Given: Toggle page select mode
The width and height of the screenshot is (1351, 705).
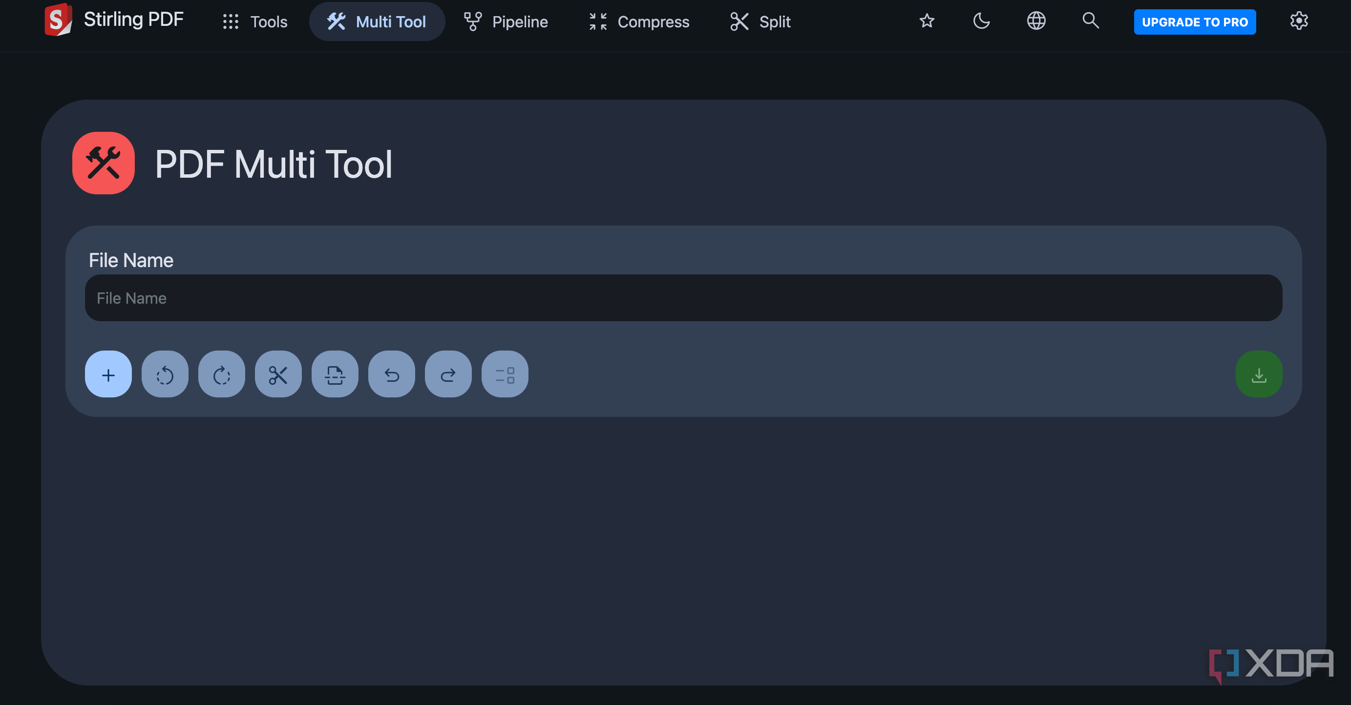Looking at the screenshot, I should coord(505,374).
